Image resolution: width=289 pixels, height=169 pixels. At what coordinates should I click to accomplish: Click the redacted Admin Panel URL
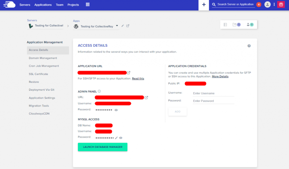pos(119,97)
